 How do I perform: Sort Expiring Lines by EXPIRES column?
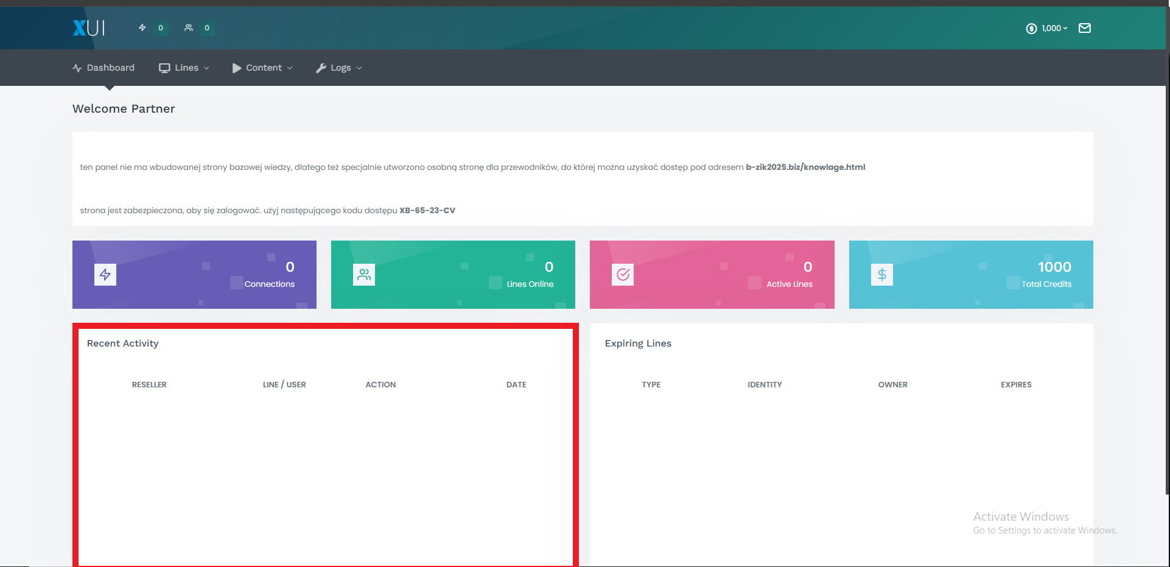(1016, 385)
